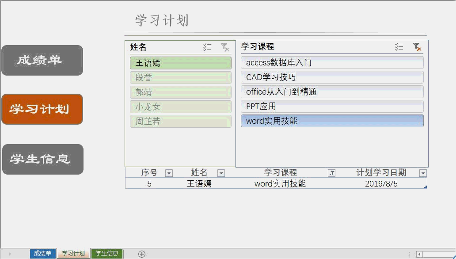Click the 学习计划 page title text
This screenshot has height=259, width=456.
click(x=162, y=20)
